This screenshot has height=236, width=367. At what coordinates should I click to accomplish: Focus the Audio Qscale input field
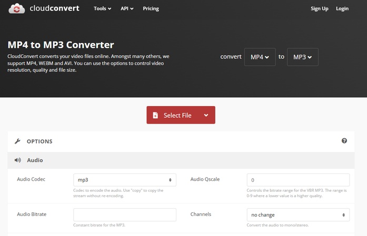tap(298, 180)
